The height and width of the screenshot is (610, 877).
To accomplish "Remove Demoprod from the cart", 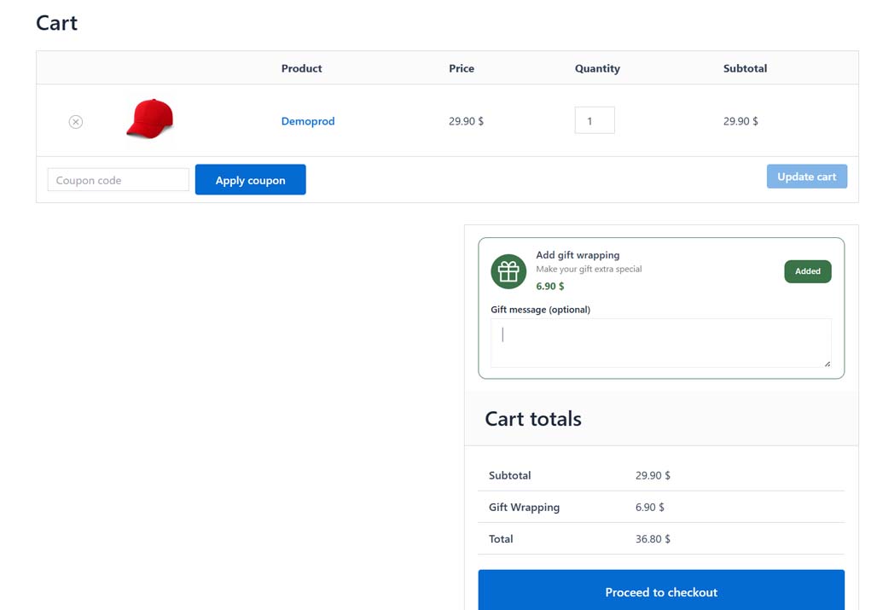I will pos(76,121).
